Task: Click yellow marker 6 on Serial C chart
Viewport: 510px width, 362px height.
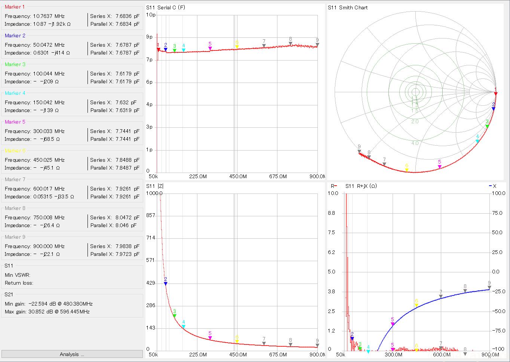Action: (237, 47)
